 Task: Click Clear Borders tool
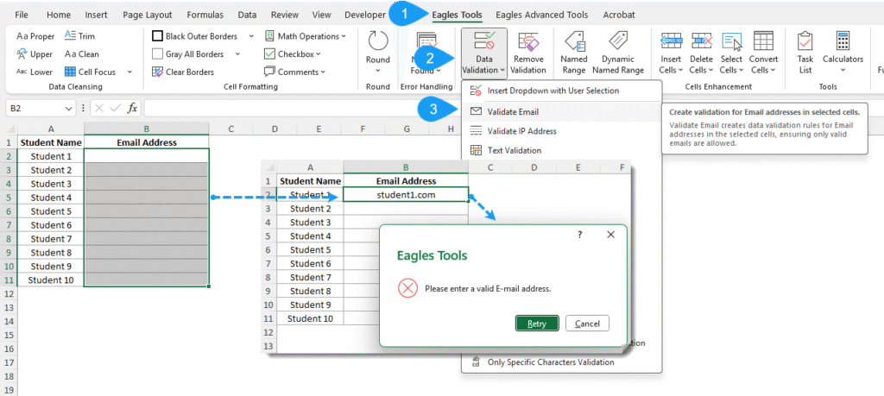point(183,72)
